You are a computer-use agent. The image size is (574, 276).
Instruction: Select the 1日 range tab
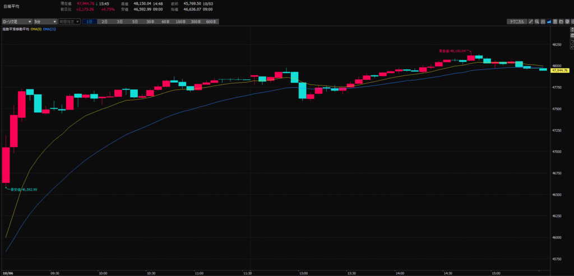[x=89, y=21]
